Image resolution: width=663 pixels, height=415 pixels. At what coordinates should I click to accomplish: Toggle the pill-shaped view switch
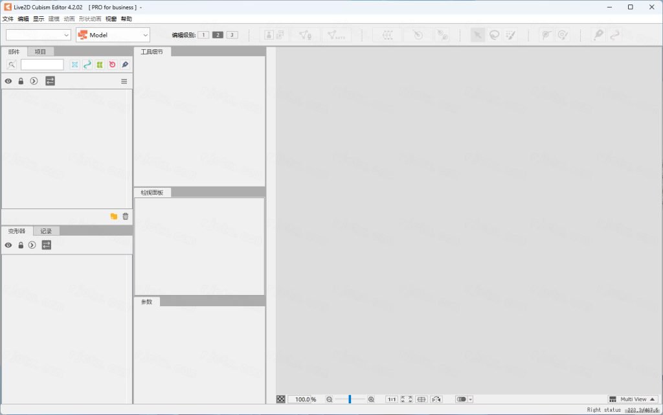(461, 399)
